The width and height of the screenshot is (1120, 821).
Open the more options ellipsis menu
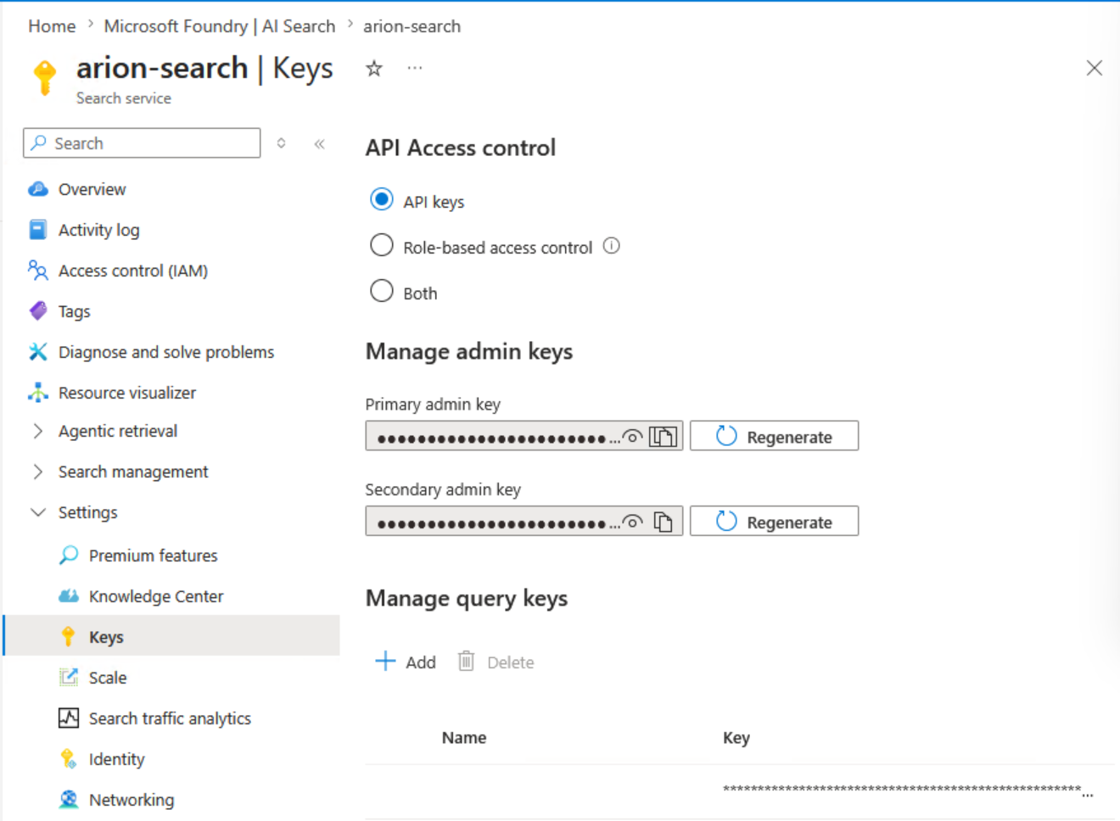[414, 68]
